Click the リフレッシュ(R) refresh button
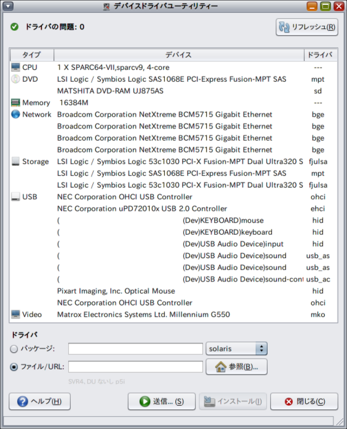This screenshot has width=347, height=429. (307, 27)
